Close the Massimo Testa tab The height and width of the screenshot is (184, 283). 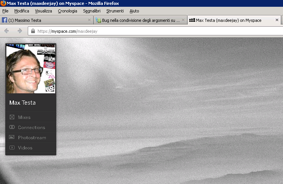point(89,20)
